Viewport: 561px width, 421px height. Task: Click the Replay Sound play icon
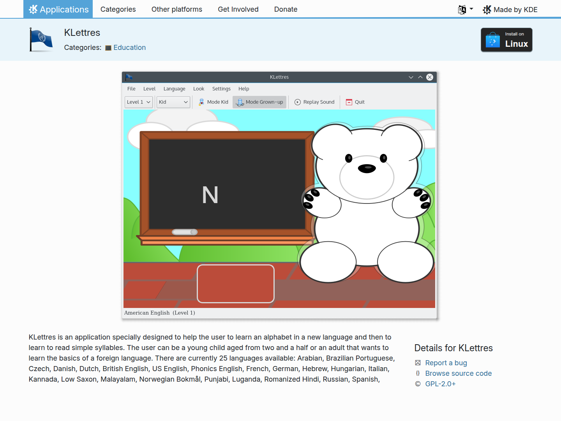tap(298, 102)
